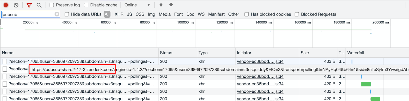Open the network search magnifier

[x=39, y=5]
